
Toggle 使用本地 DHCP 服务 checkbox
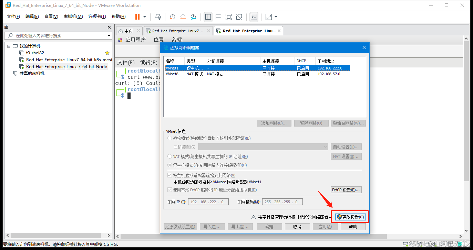tap(169, 190)
